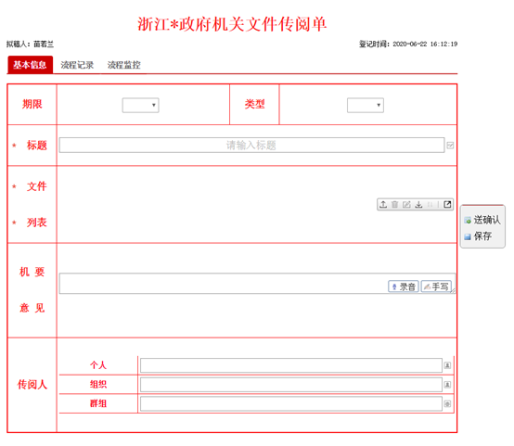
Task: Click the 浙江*政府机关文件传阅单 heading
Action: click(232, 24)
